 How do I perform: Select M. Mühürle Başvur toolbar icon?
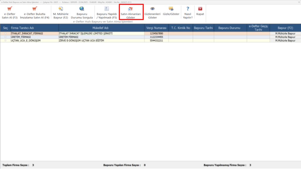click(x=61, y=9)
